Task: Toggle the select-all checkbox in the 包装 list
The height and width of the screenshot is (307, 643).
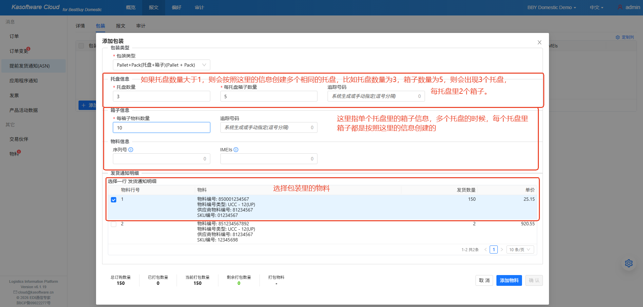Action: tap(81, 46)
